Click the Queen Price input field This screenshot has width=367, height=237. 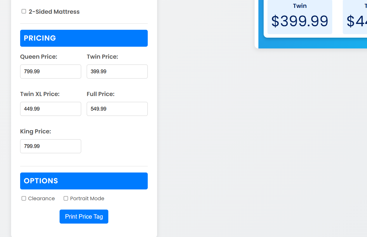51,71
